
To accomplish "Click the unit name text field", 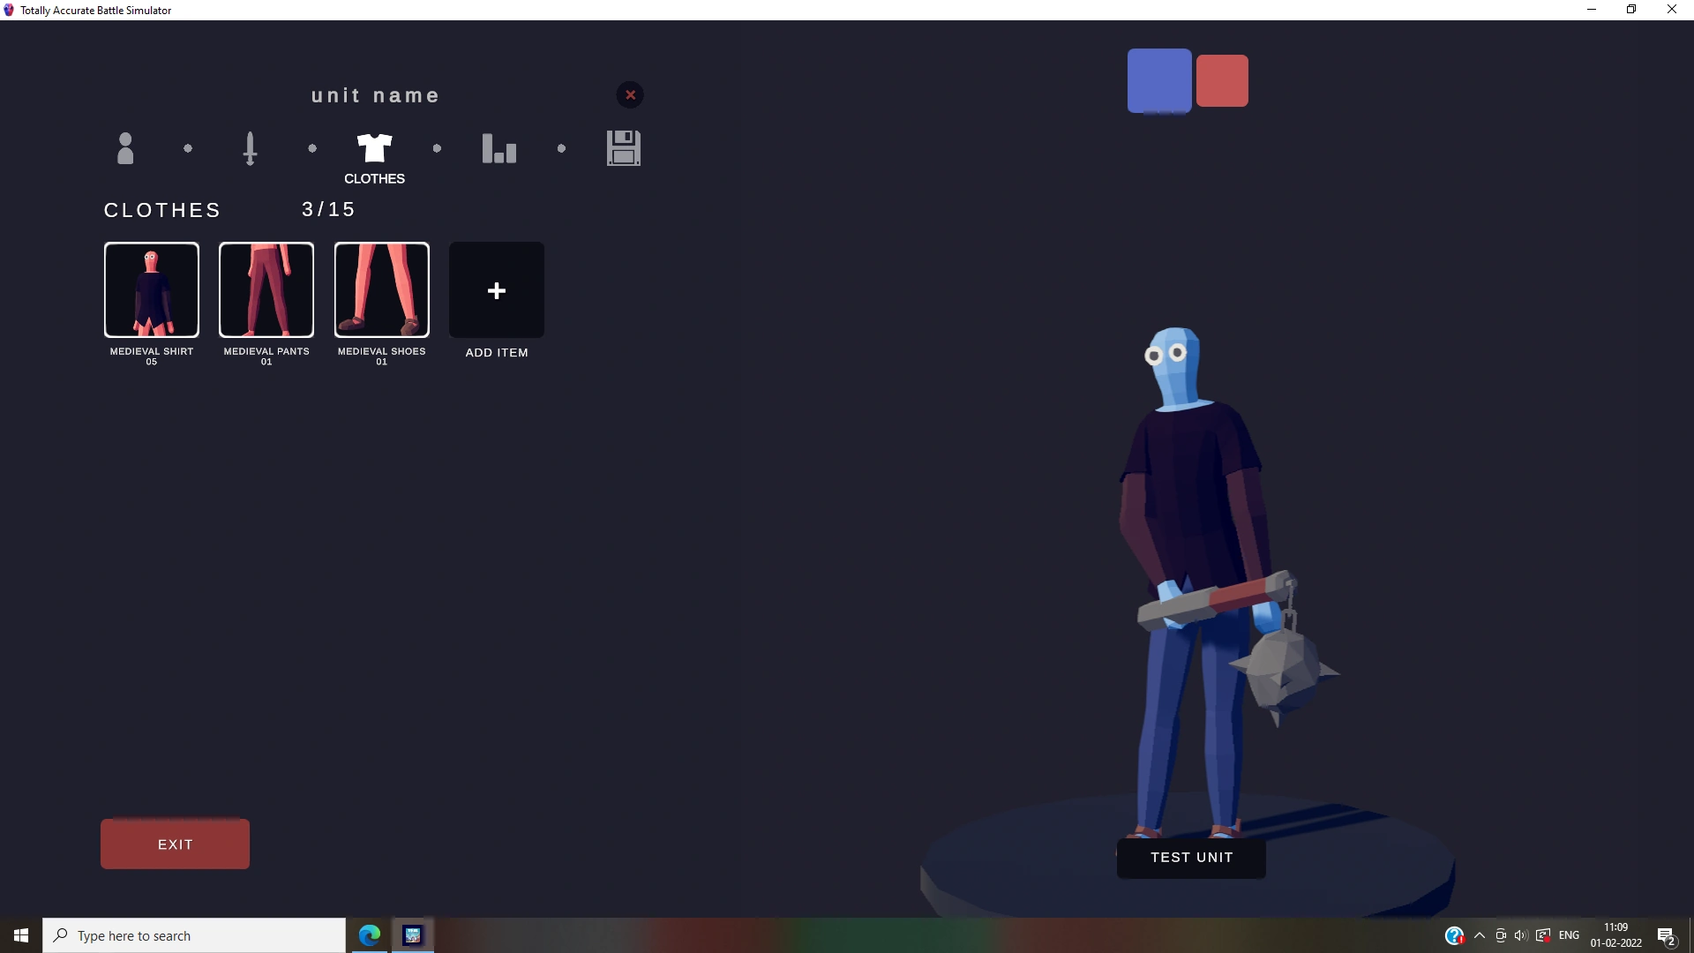I will point(375,95).
